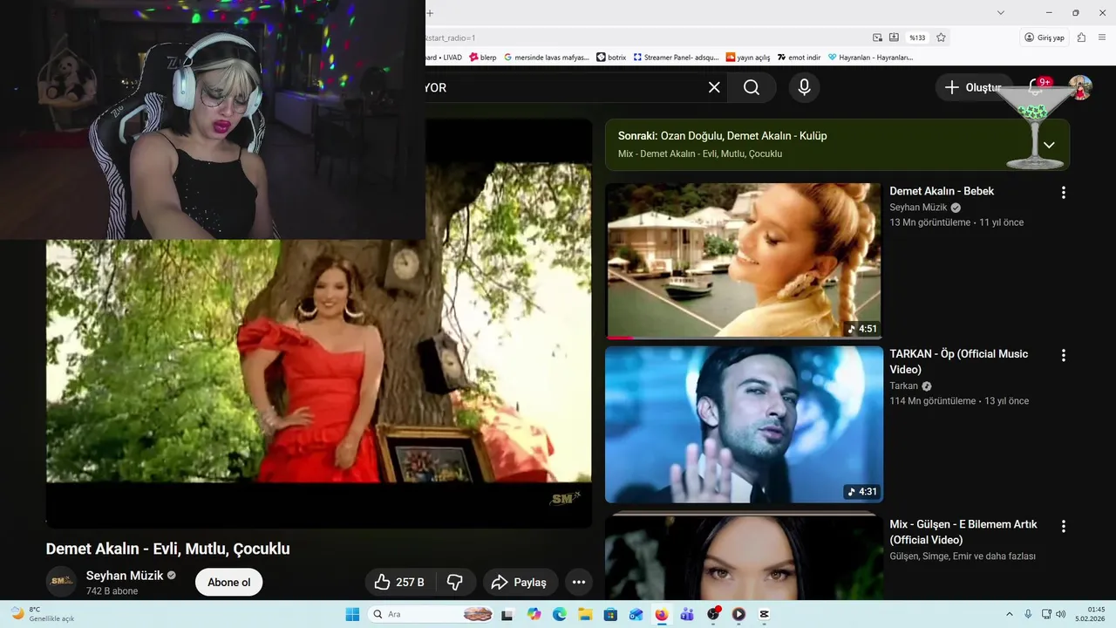Play Demet Akalın - Bebek thumbnail
The width and height of the screenshot is (1116, 628).
[744, 261]
